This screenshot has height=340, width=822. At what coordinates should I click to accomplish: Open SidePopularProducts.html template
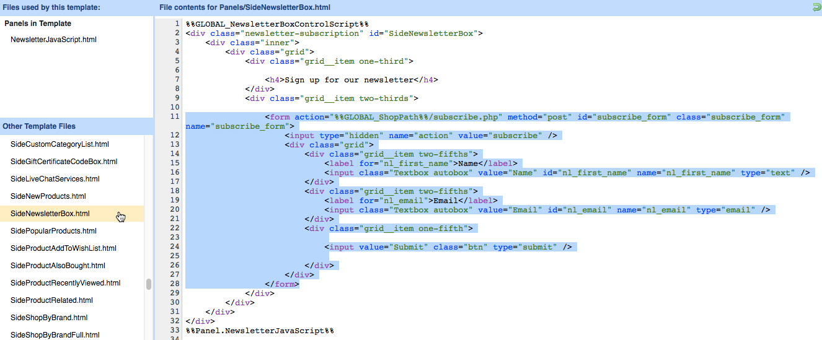53,231
